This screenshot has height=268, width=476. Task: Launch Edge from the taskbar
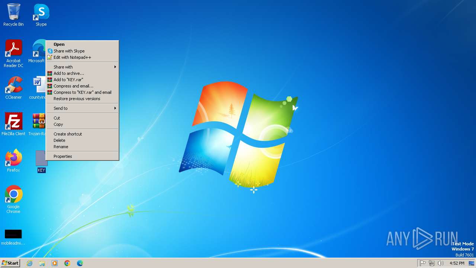coord(80,263)
